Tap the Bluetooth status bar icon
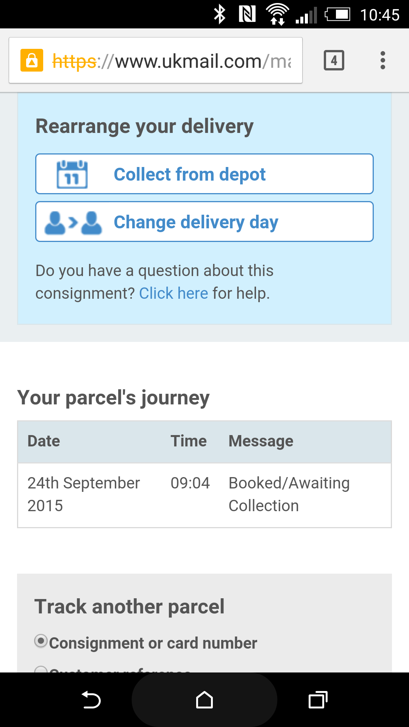This screenshot has height=727, width=409. click(x=220, y=15)
